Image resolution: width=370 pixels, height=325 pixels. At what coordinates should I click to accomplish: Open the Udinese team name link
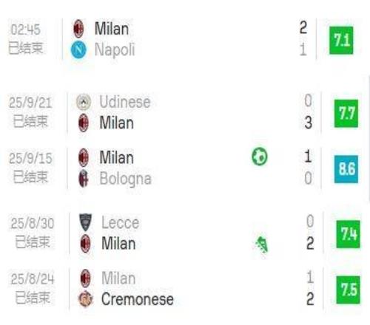point(125,102)
